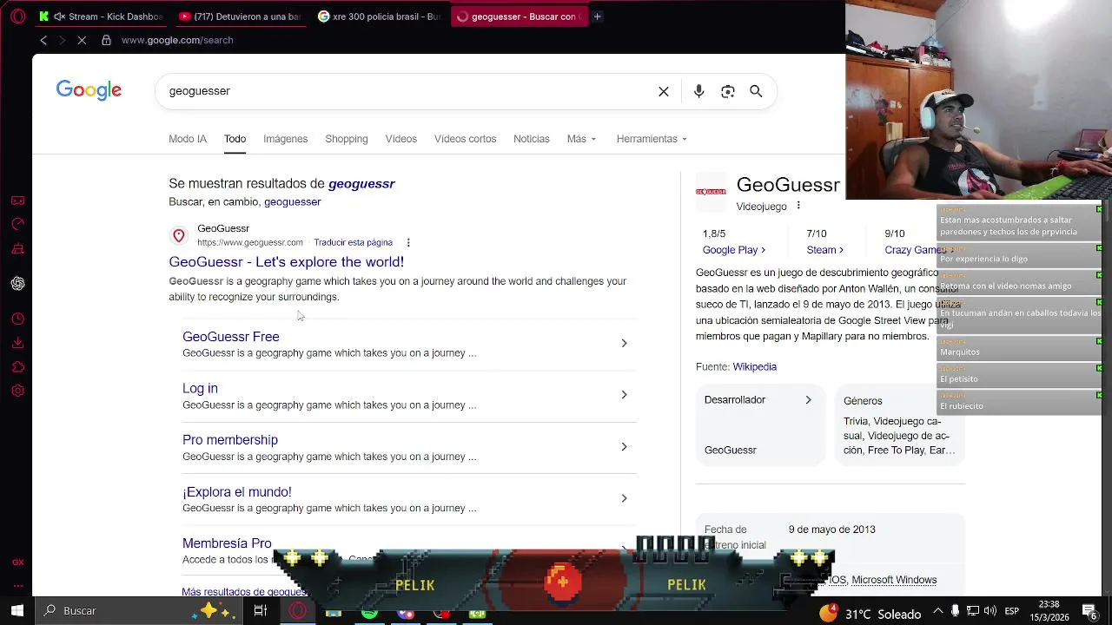The height and width of the screenshot is (625, 1112).
Task: Open Task View on the taskbar
Action: [260, 610]
